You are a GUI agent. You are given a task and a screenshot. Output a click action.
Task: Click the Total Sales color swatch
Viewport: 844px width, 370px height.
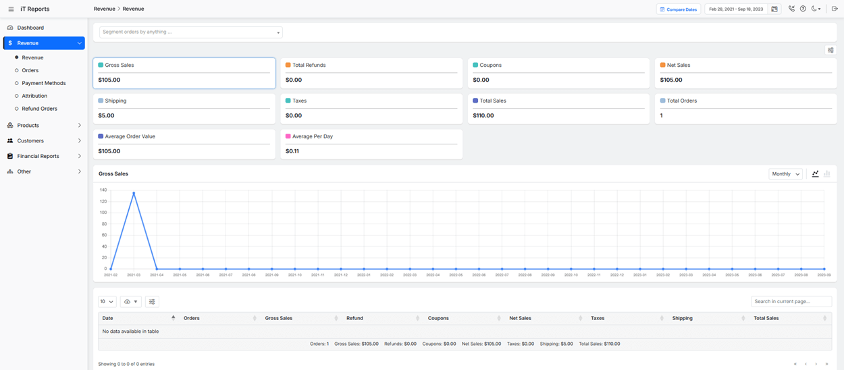(475, 101)
